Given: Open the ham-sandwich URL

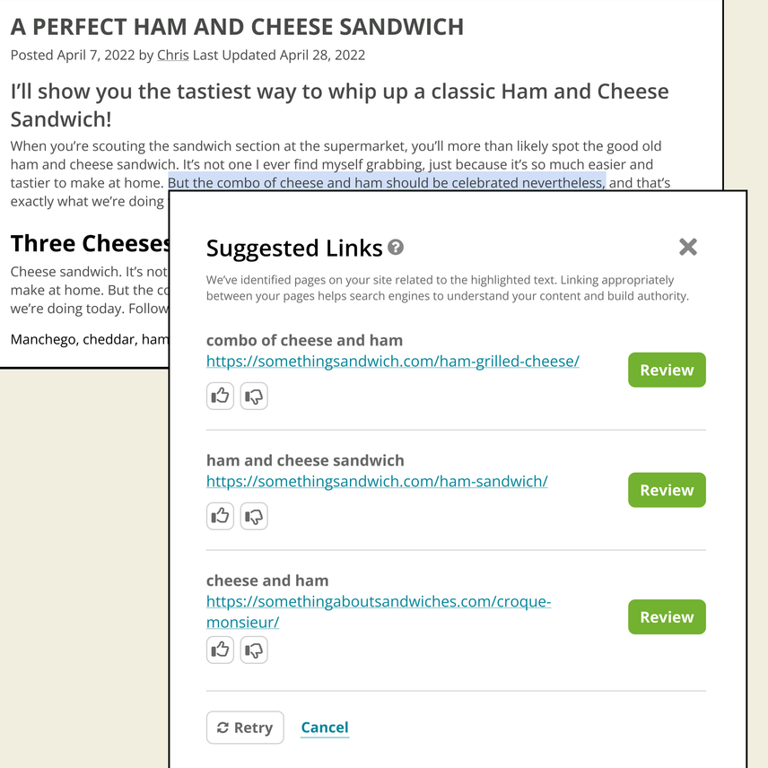Looking at the screenshot, I should 377,481.
